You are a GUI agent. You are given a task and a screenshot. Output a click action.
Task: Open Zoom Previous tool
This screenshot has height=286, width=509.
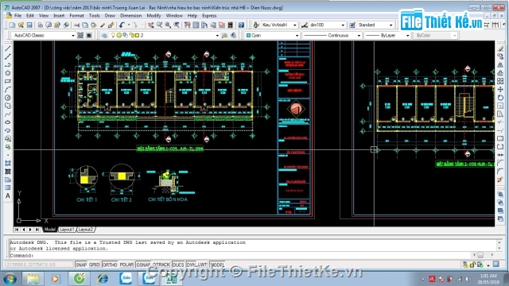pos(177,25)
